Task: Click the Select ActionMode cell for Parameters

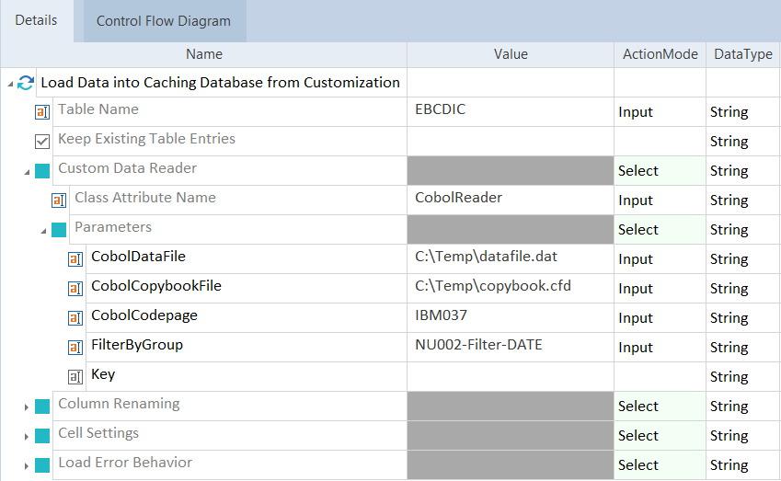Action: (x=660, y=230)
